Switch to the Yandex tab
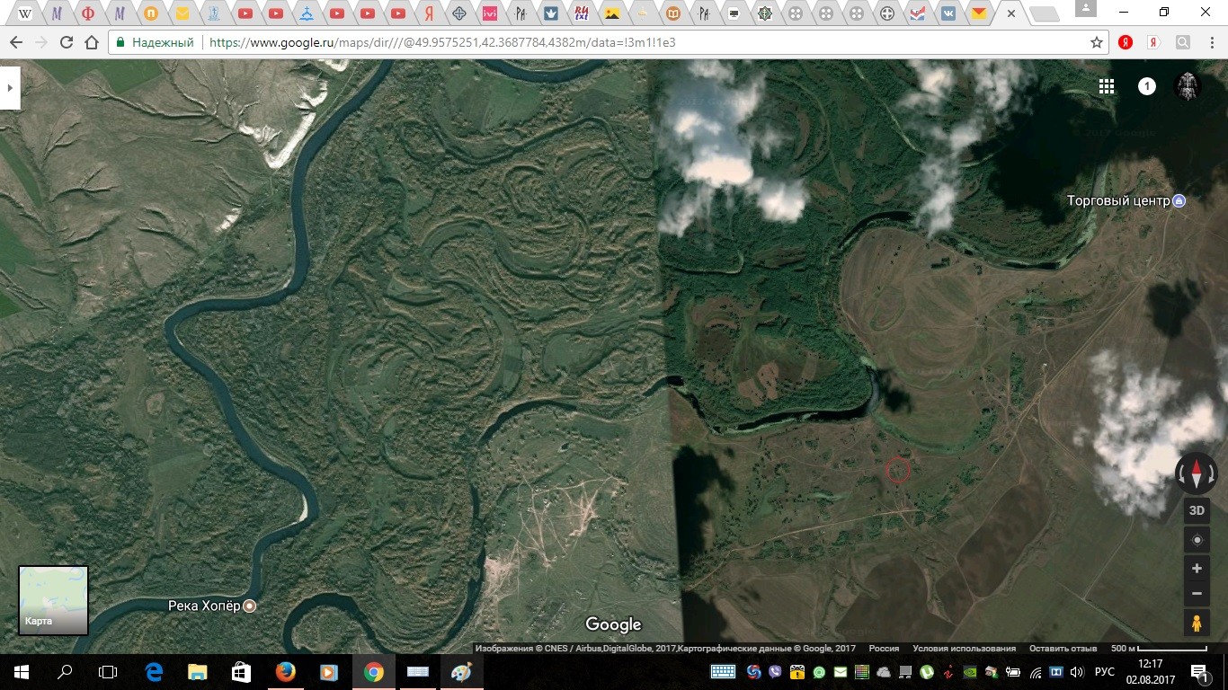The width and height of the screenshot is (1228, 690). (430, 13)
